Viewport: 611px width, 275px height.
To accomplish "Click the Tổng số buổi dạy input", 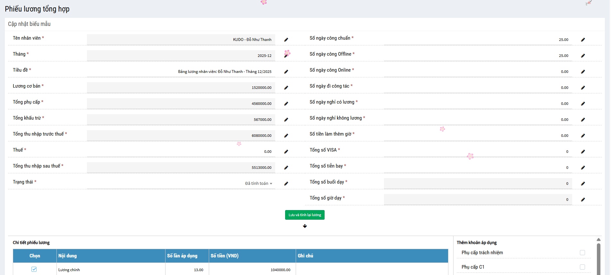I will [x=478, y=184].
